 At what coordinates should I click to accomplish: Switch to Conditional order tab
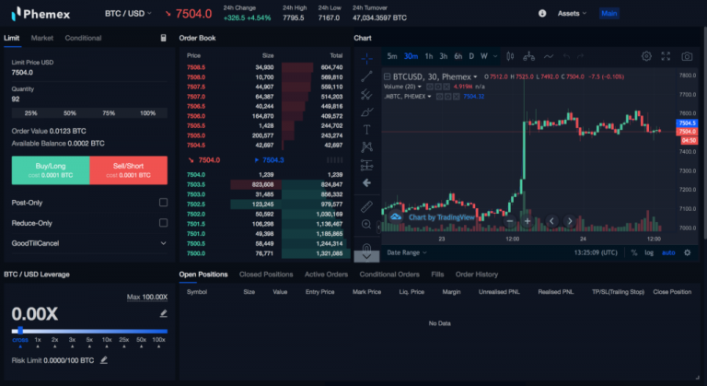pos(83,38)
